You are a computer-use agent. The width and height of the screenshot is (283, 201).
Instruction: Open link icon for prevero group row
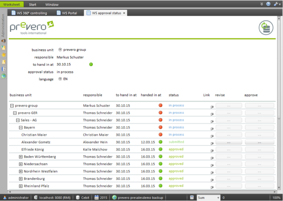(x=212, y=107)
